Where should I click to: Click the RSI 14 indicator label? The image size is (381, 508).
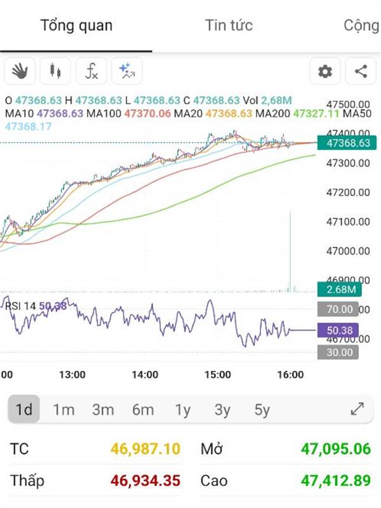click(x=20, y=306)
